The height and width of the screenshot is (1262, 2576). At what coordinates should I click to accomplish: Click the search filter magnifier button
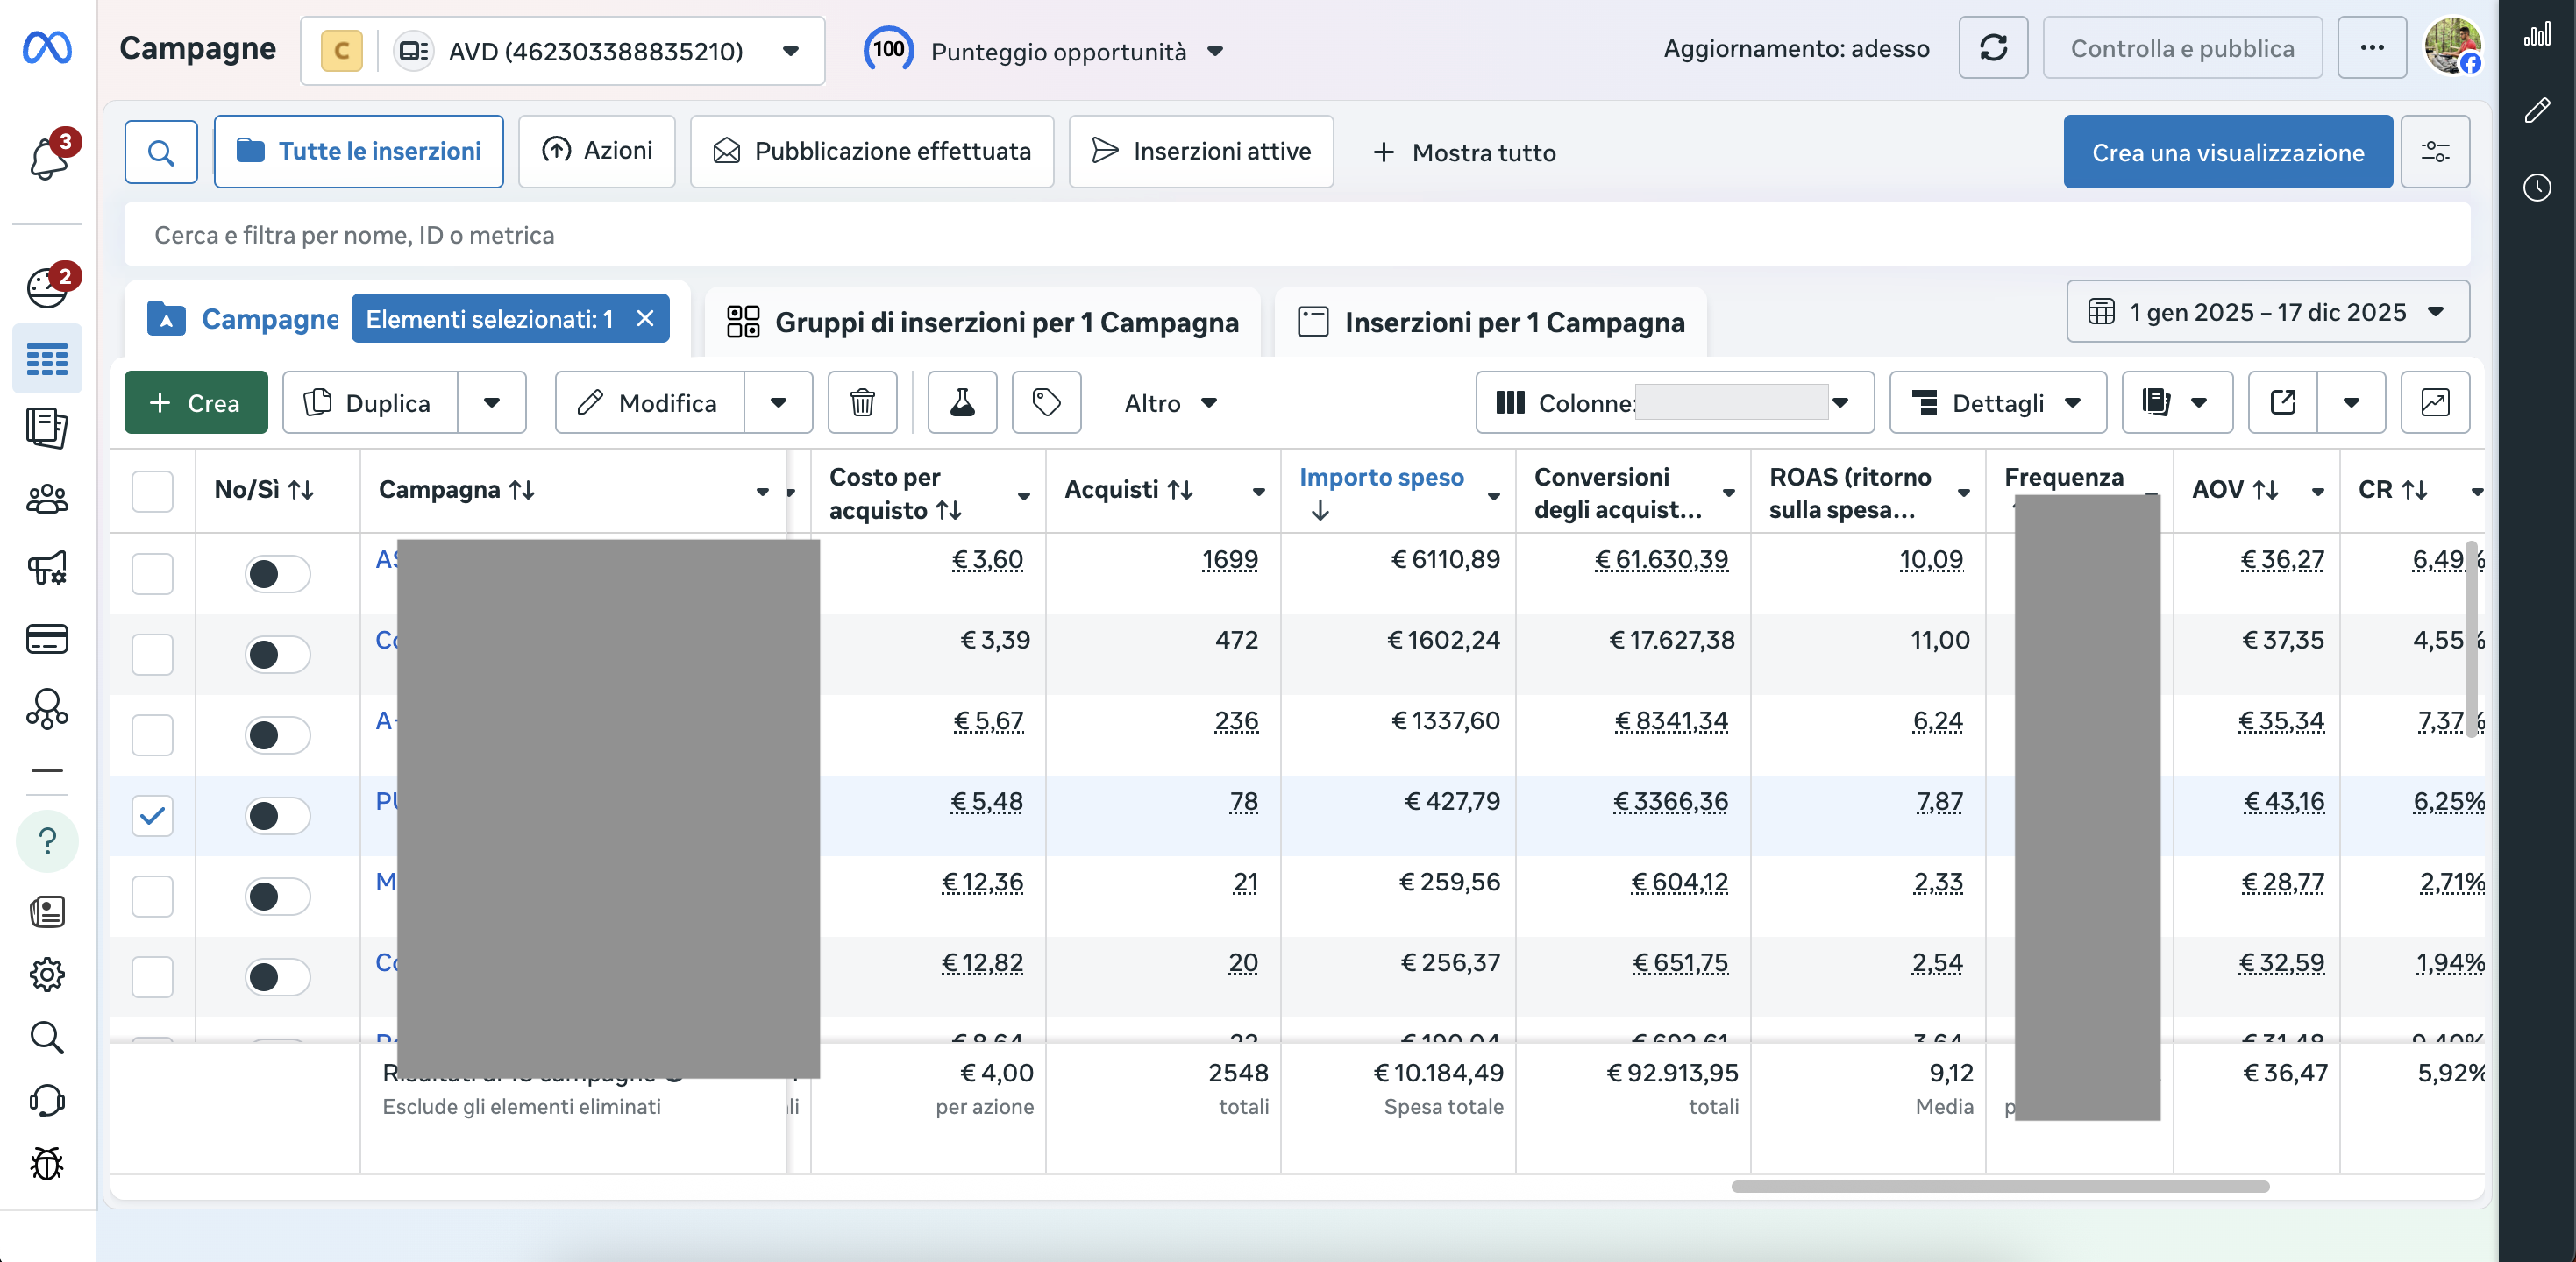coord(160,152)
